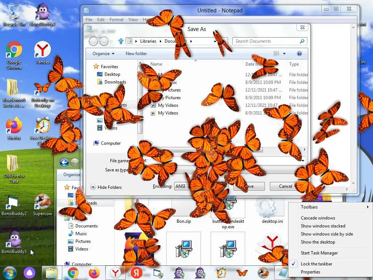The height and width of the screenshot is (280, 373).
Task: Collapse folders with Hide Folders toggle
Action: pos(106,187)
